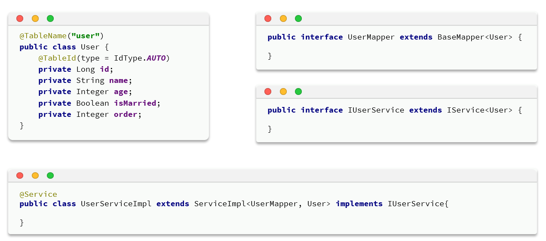Image resolution: width=546 pixels, height=241 pixels.
Task: Click the String type in name declaration
Action: click(x=90, y=81)
